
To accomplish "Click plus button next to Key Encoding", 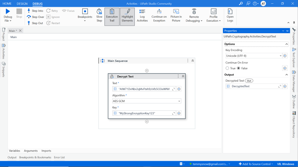I will point(285,56).
